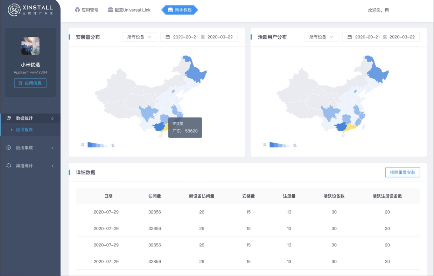Click the 注册量 column header

coord(289,196)
